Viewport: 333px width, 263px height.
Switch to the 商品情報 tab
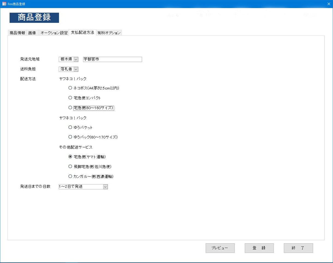(17, 33)
